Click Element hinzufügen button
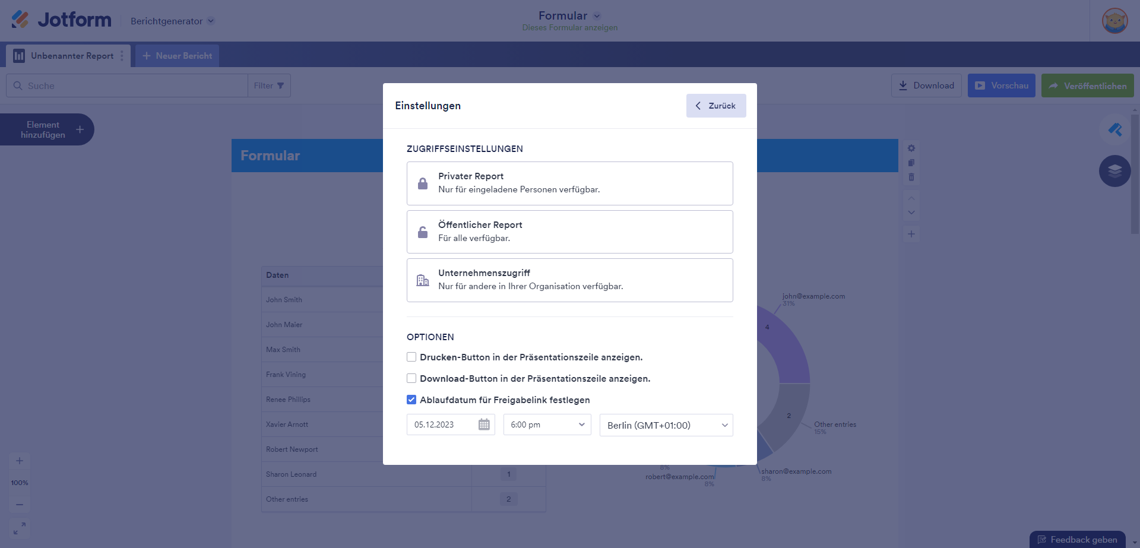The height and width of the screenshot is (548, 1140). click(47, 129)
